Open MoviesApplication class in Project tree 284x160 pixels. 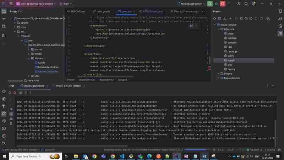[x=49, y=67]
